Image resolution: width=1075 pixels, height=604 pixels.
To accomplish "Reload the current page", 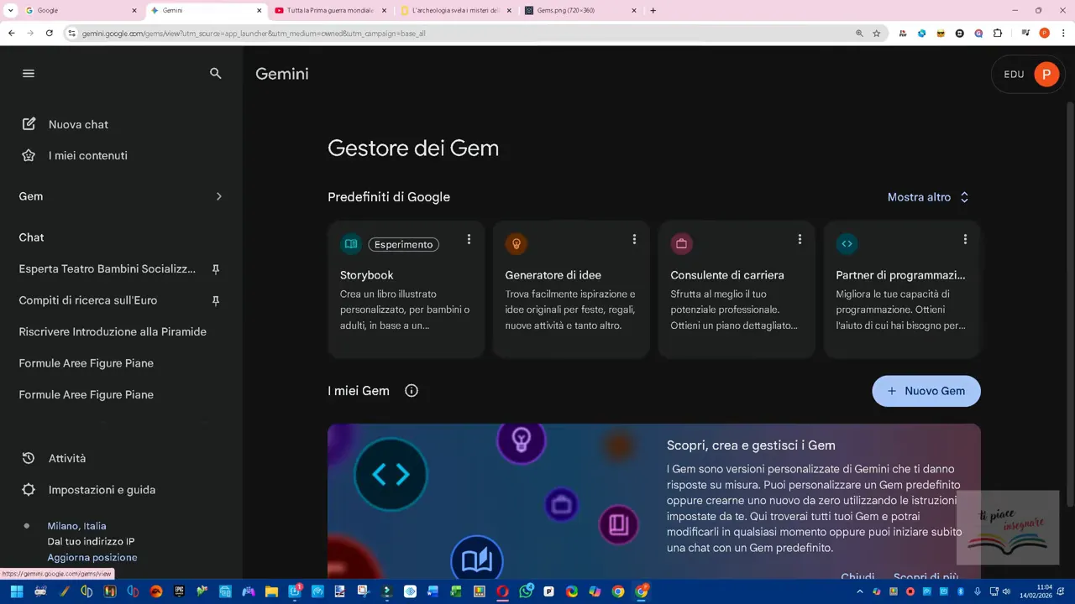I will coord(50,34).
